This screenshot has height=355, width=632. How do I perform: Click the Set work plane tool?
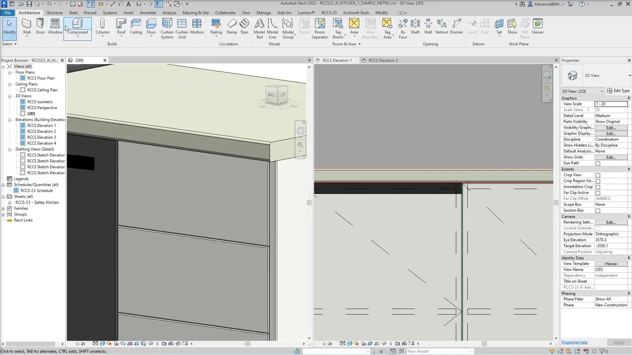pyautogui.click(x=499, y=27)
